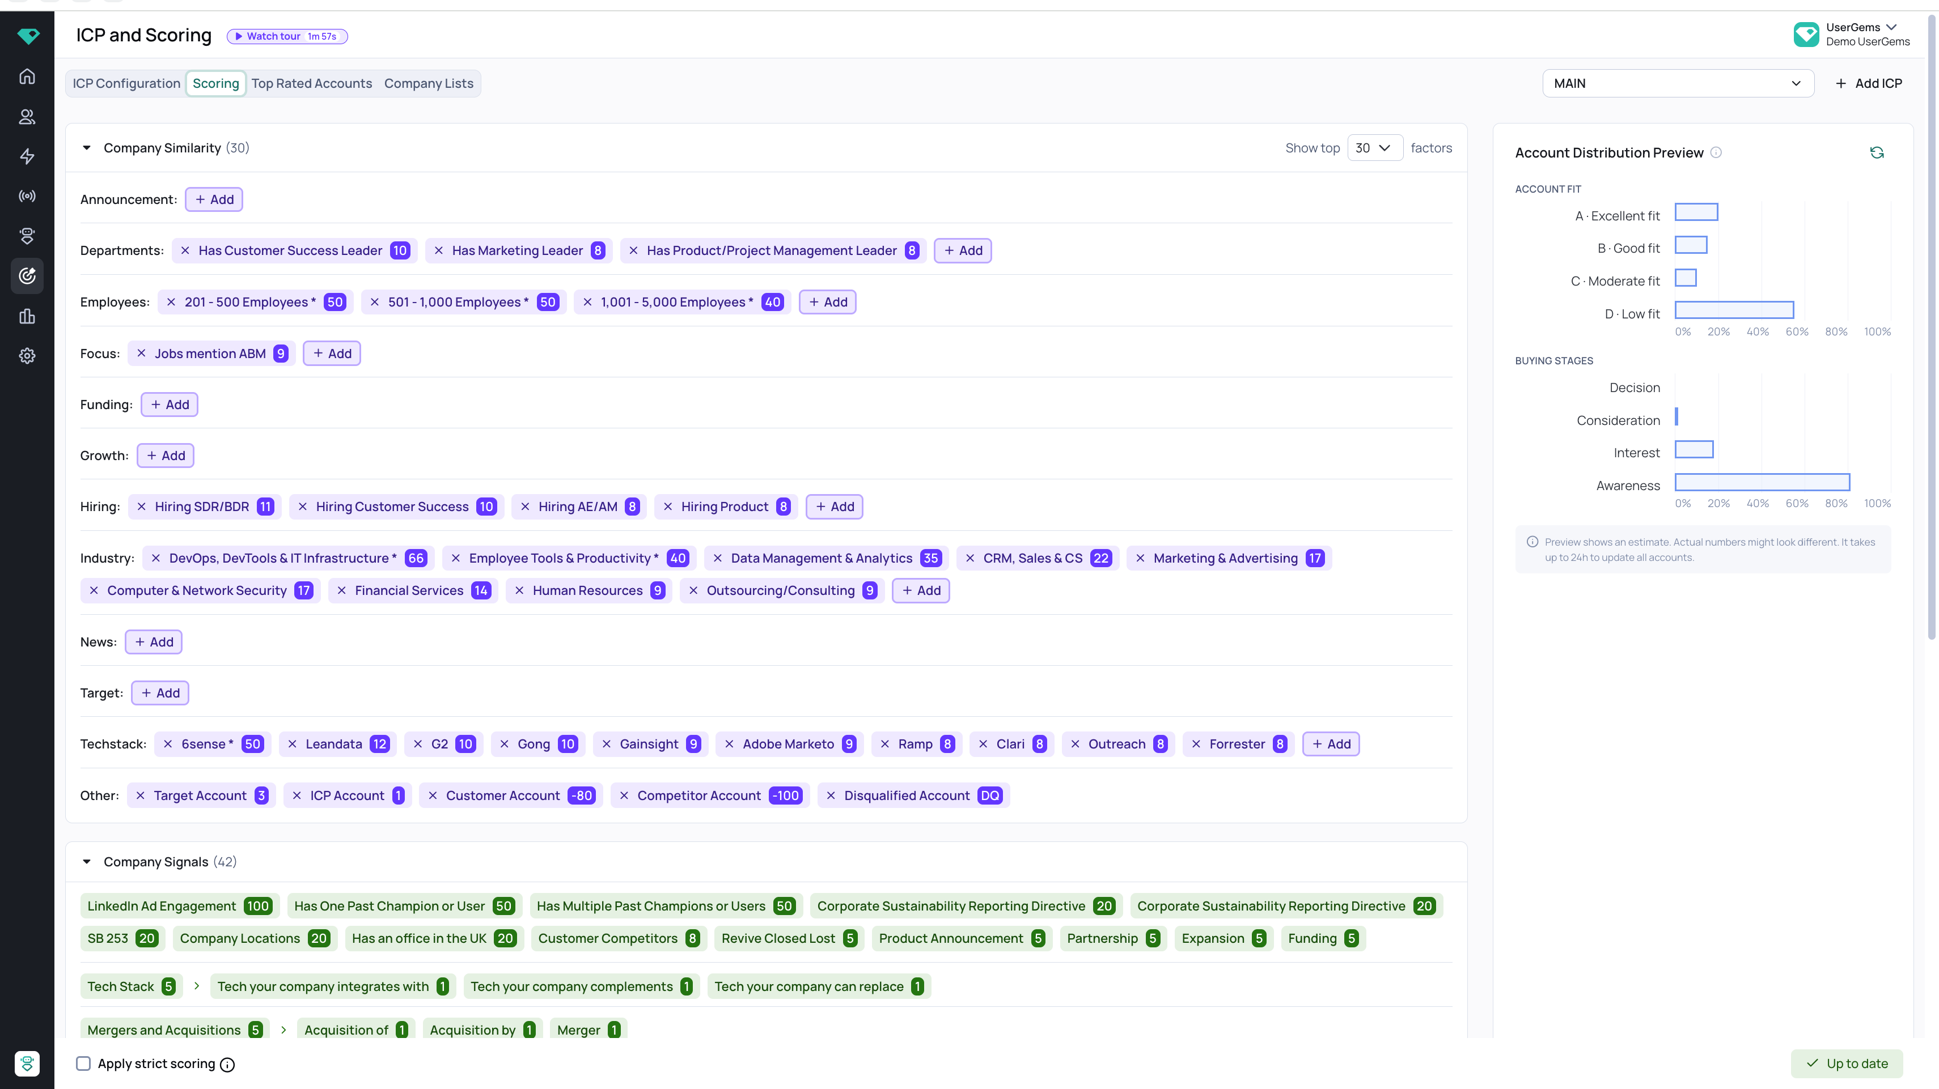Viewport: 1939px width, 1089px height.
Task: Remove the Forrester techstack factor
Action: pos(1196,744)
